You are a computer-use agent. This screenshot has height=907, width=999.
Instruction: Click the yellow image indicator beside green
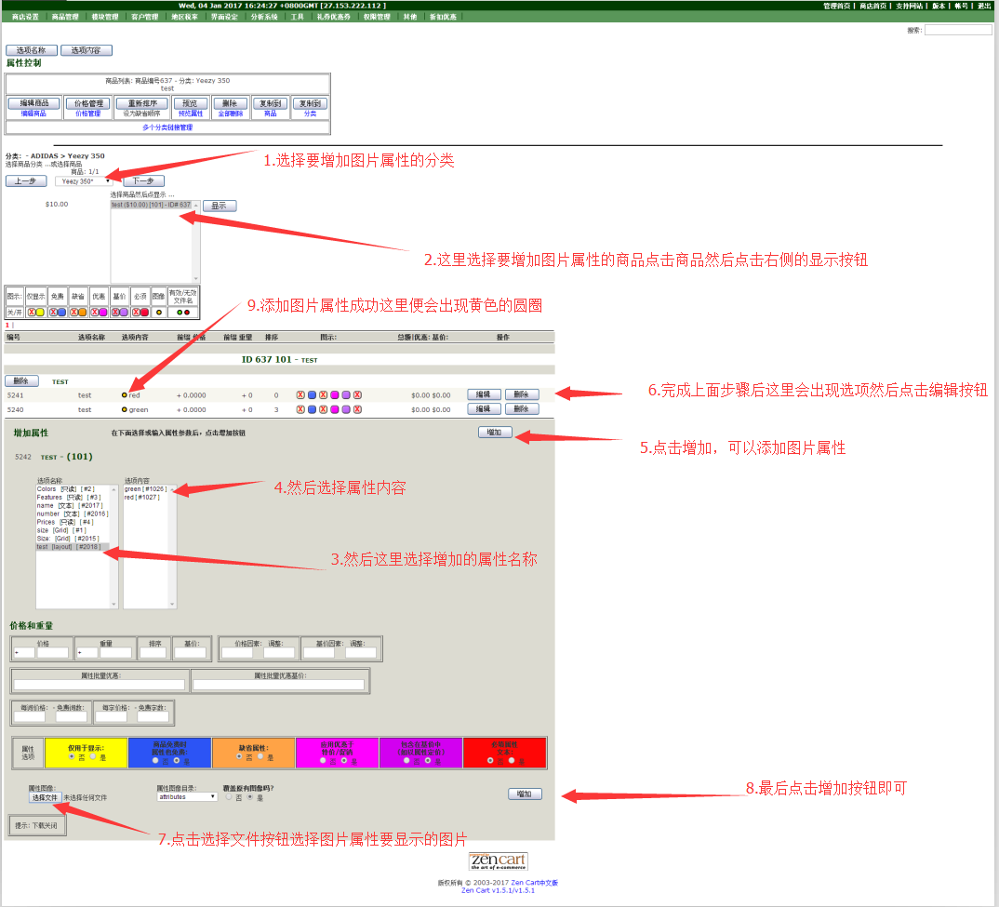(125, 409)
